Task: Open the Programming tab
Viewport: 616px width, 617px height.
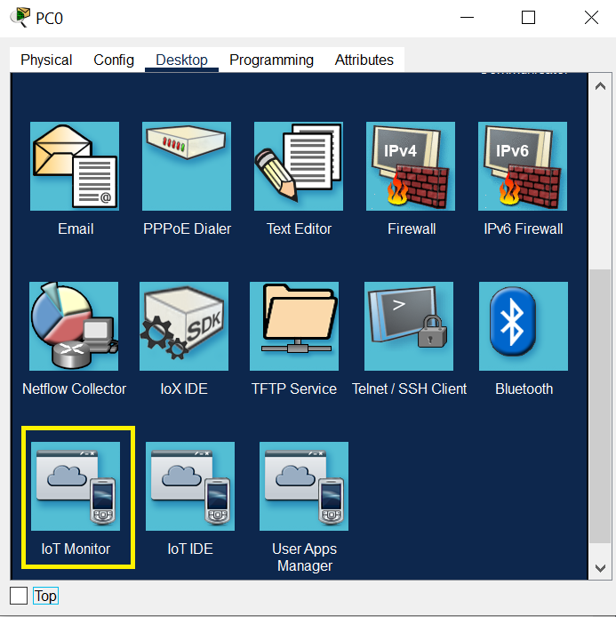Action: tap(271, 60)
